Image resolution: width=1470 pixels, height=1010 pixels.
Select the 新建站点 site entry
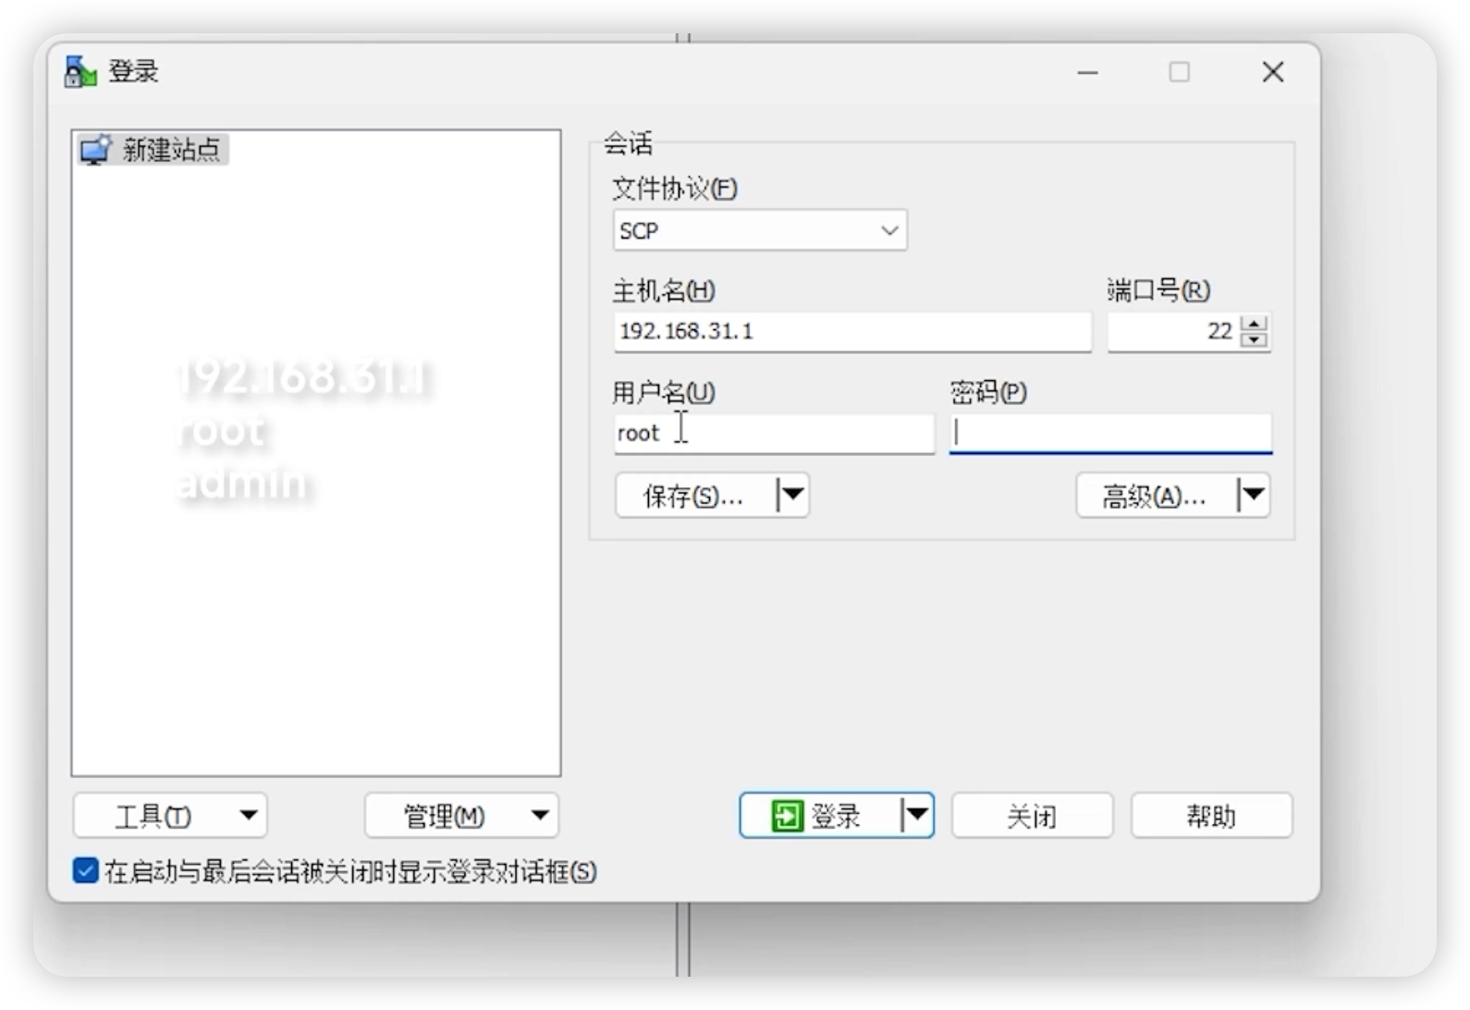coord(152,149)
